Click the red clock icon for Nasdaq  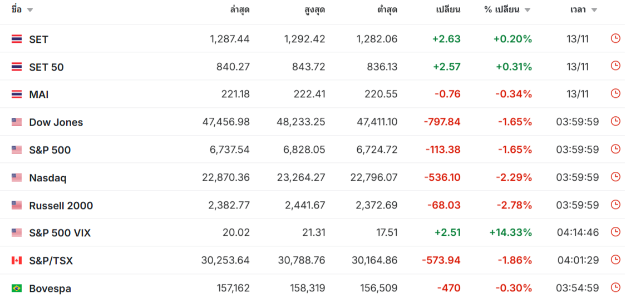click(x=615, y=177)
